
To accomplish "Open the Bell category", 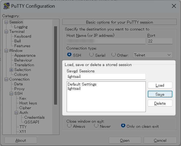I will (x=18, y=41).
